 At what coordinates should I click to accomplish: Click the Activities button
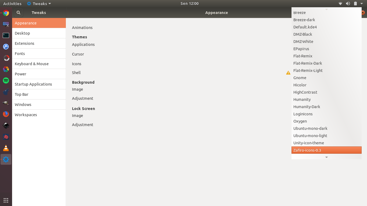12,3
